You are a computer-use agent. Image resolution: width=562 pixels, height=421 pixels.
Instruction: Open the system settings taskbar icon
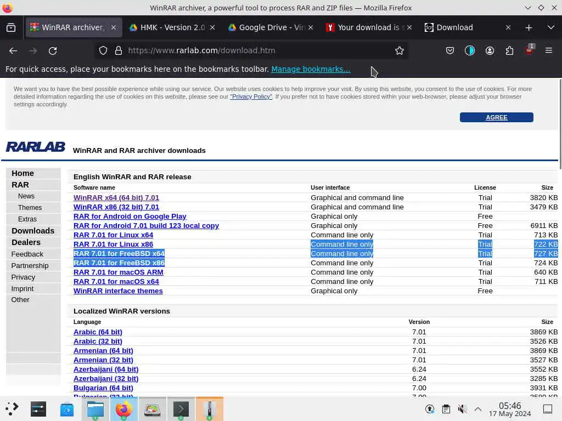pyautogui.click(x=38, y=409)
